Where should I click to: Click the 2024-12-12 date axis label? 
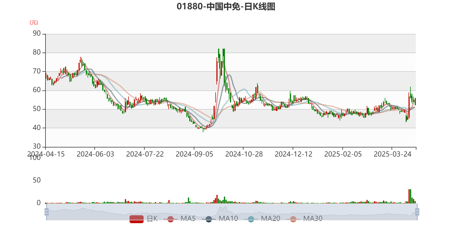coord(294,154)
